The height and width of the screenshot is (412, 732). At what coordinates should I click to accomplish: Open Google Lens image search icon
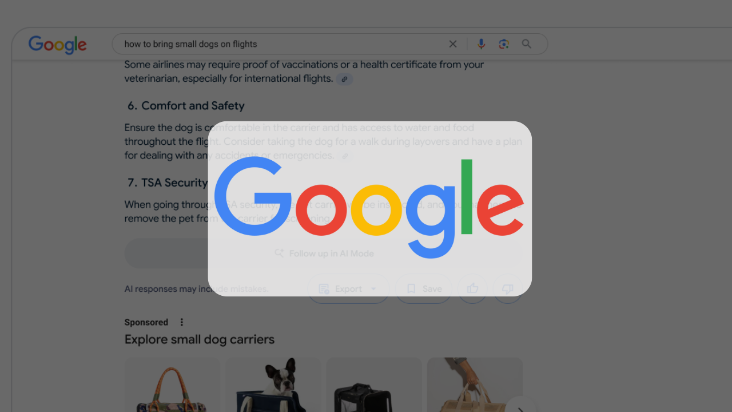(504, 44)
